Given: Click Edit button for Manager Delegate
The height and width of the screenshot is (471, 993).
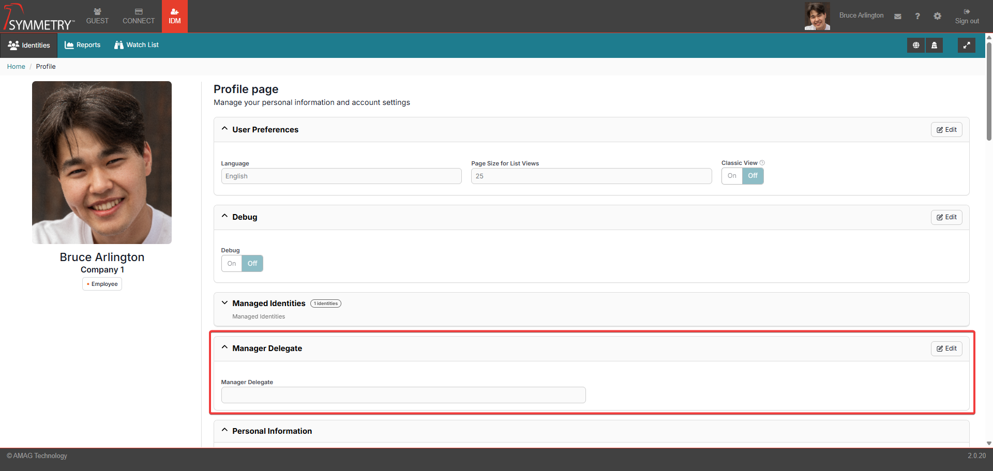Looking at the screenshot, I should (x=946, y=348).
